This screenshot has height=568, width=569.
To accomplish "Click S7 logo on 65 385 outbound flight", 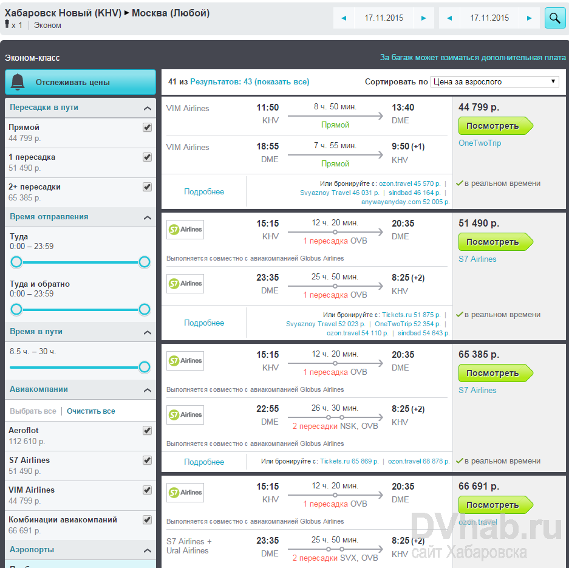I will click(185, 361).
